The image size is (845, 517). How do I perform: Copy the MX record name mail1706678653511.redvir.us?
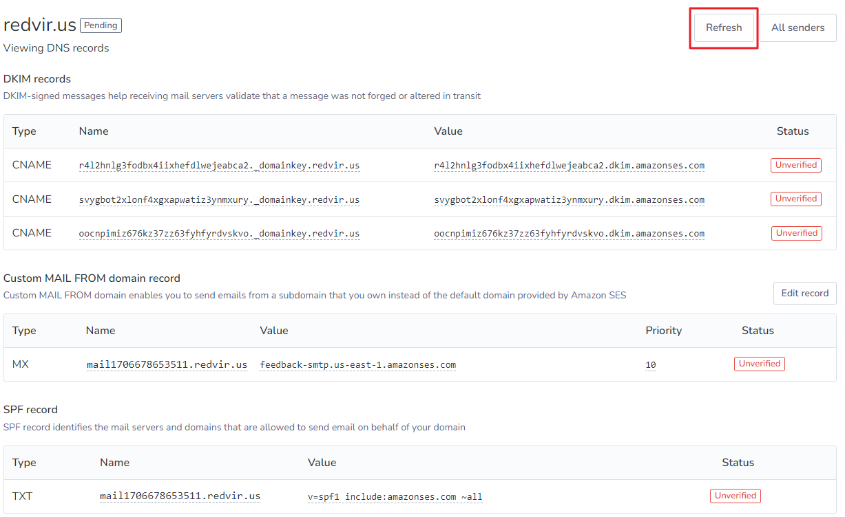167,365
